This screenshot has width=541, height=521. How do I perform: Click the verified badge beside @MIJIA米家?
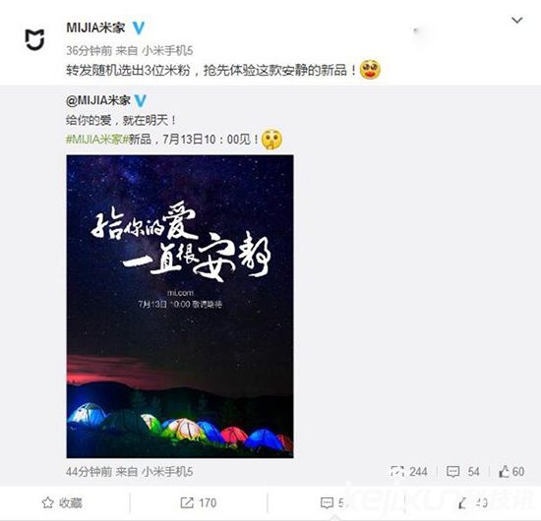(x=140, y=100)
